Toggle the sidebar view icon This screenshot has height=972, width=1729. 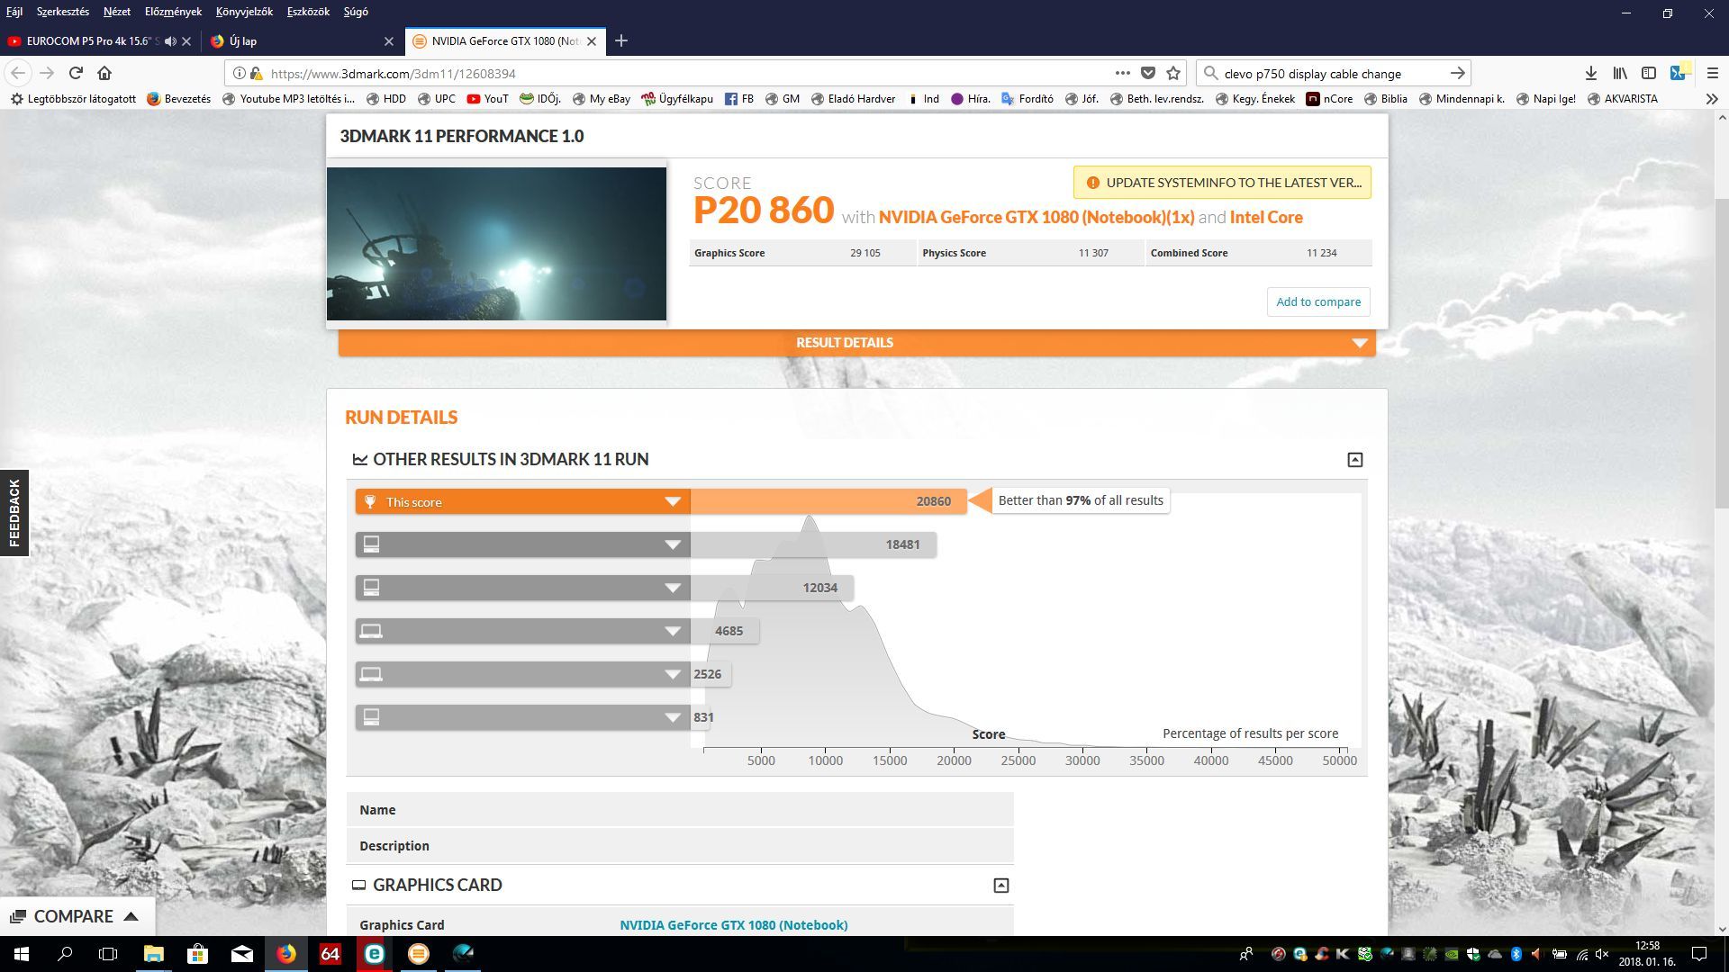(1649, 73)
